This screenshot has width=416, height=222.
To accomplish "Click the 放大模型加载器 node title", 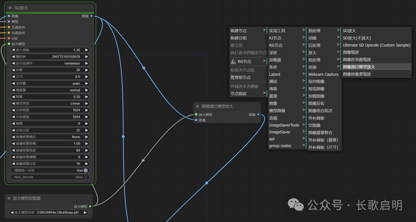I will (27, 198).
